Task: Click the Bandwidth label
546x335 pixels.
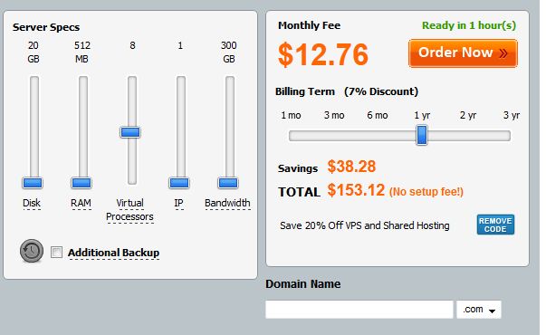Action: click(x=227, y=203)
